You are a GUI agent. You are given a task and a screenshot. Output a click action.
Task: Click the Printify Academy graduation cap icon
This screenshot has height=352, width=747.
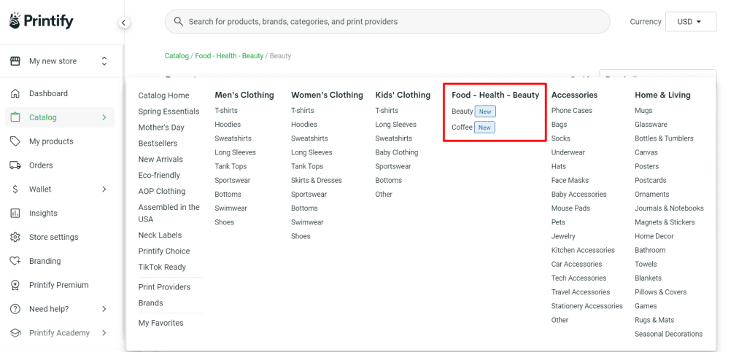point(15,333)
